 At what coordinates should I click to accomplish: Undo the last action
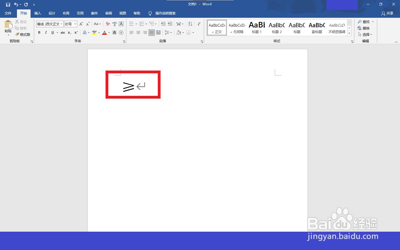[16, 4]
